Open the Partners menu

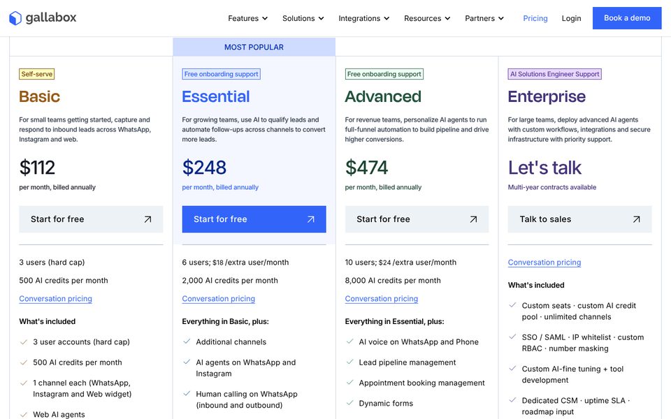(484, 18)
